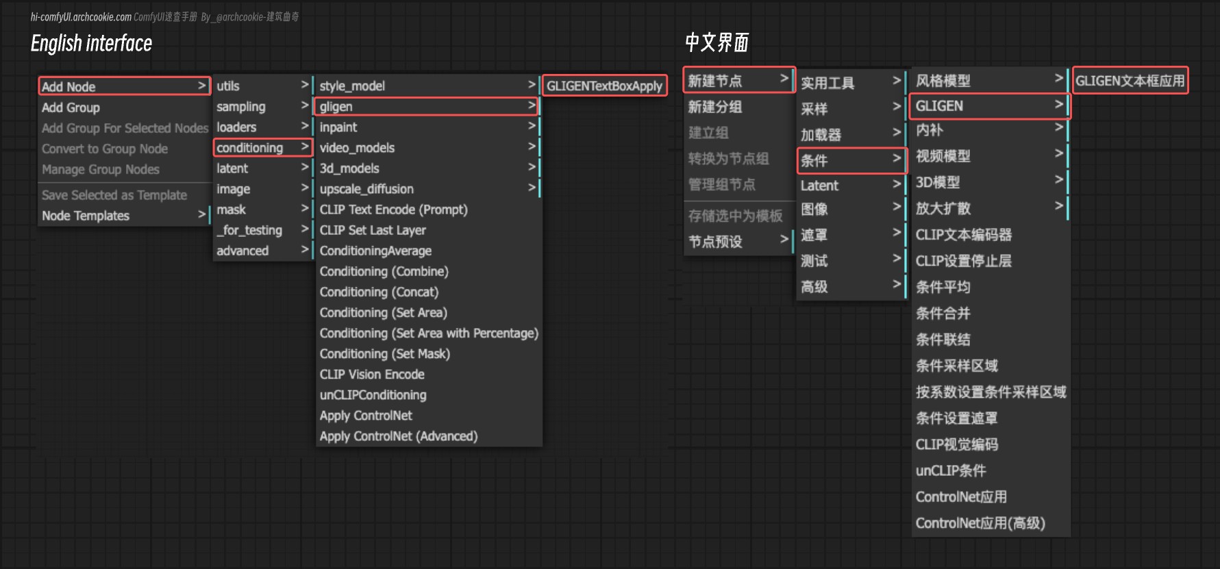Expand the image submenu
This screenshot has width=1220, height=569.
click(263, 188)
